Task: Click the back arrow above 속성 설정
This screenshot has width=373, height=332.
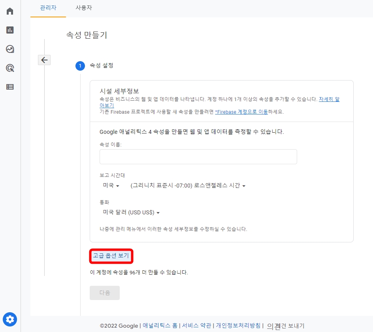Action: [44, 60]
